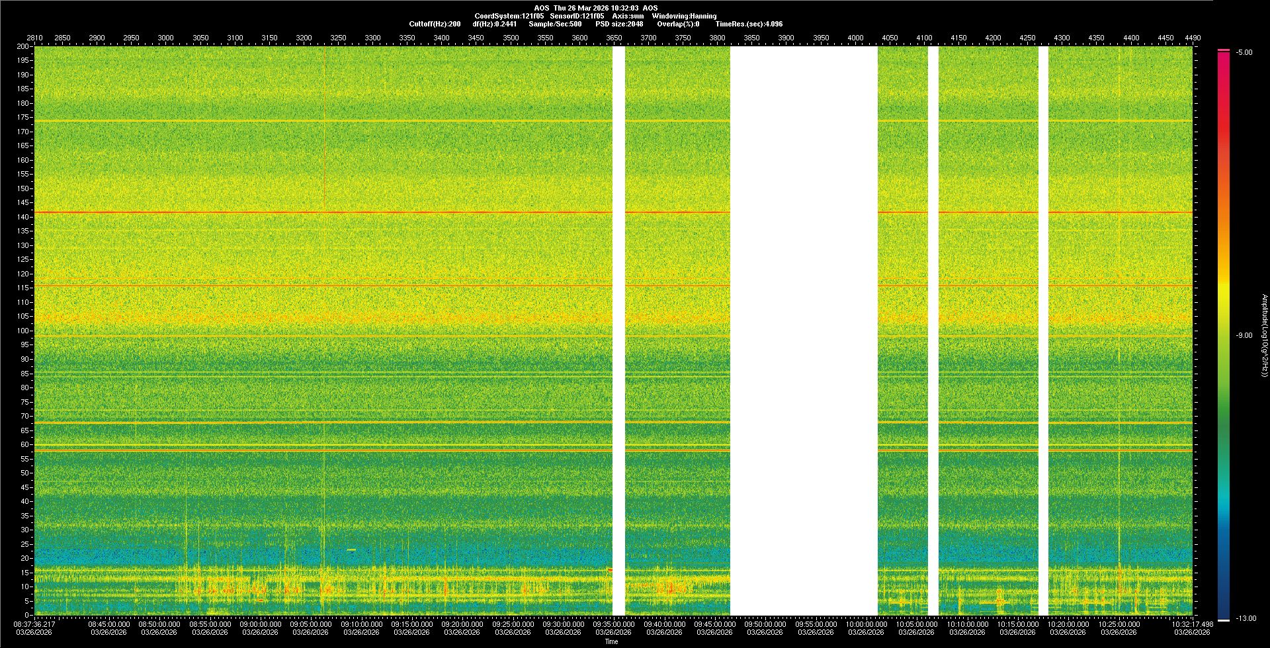Click the Windowing:Hanning header text
Screen dimensions: 1270x648
(684, 16)
